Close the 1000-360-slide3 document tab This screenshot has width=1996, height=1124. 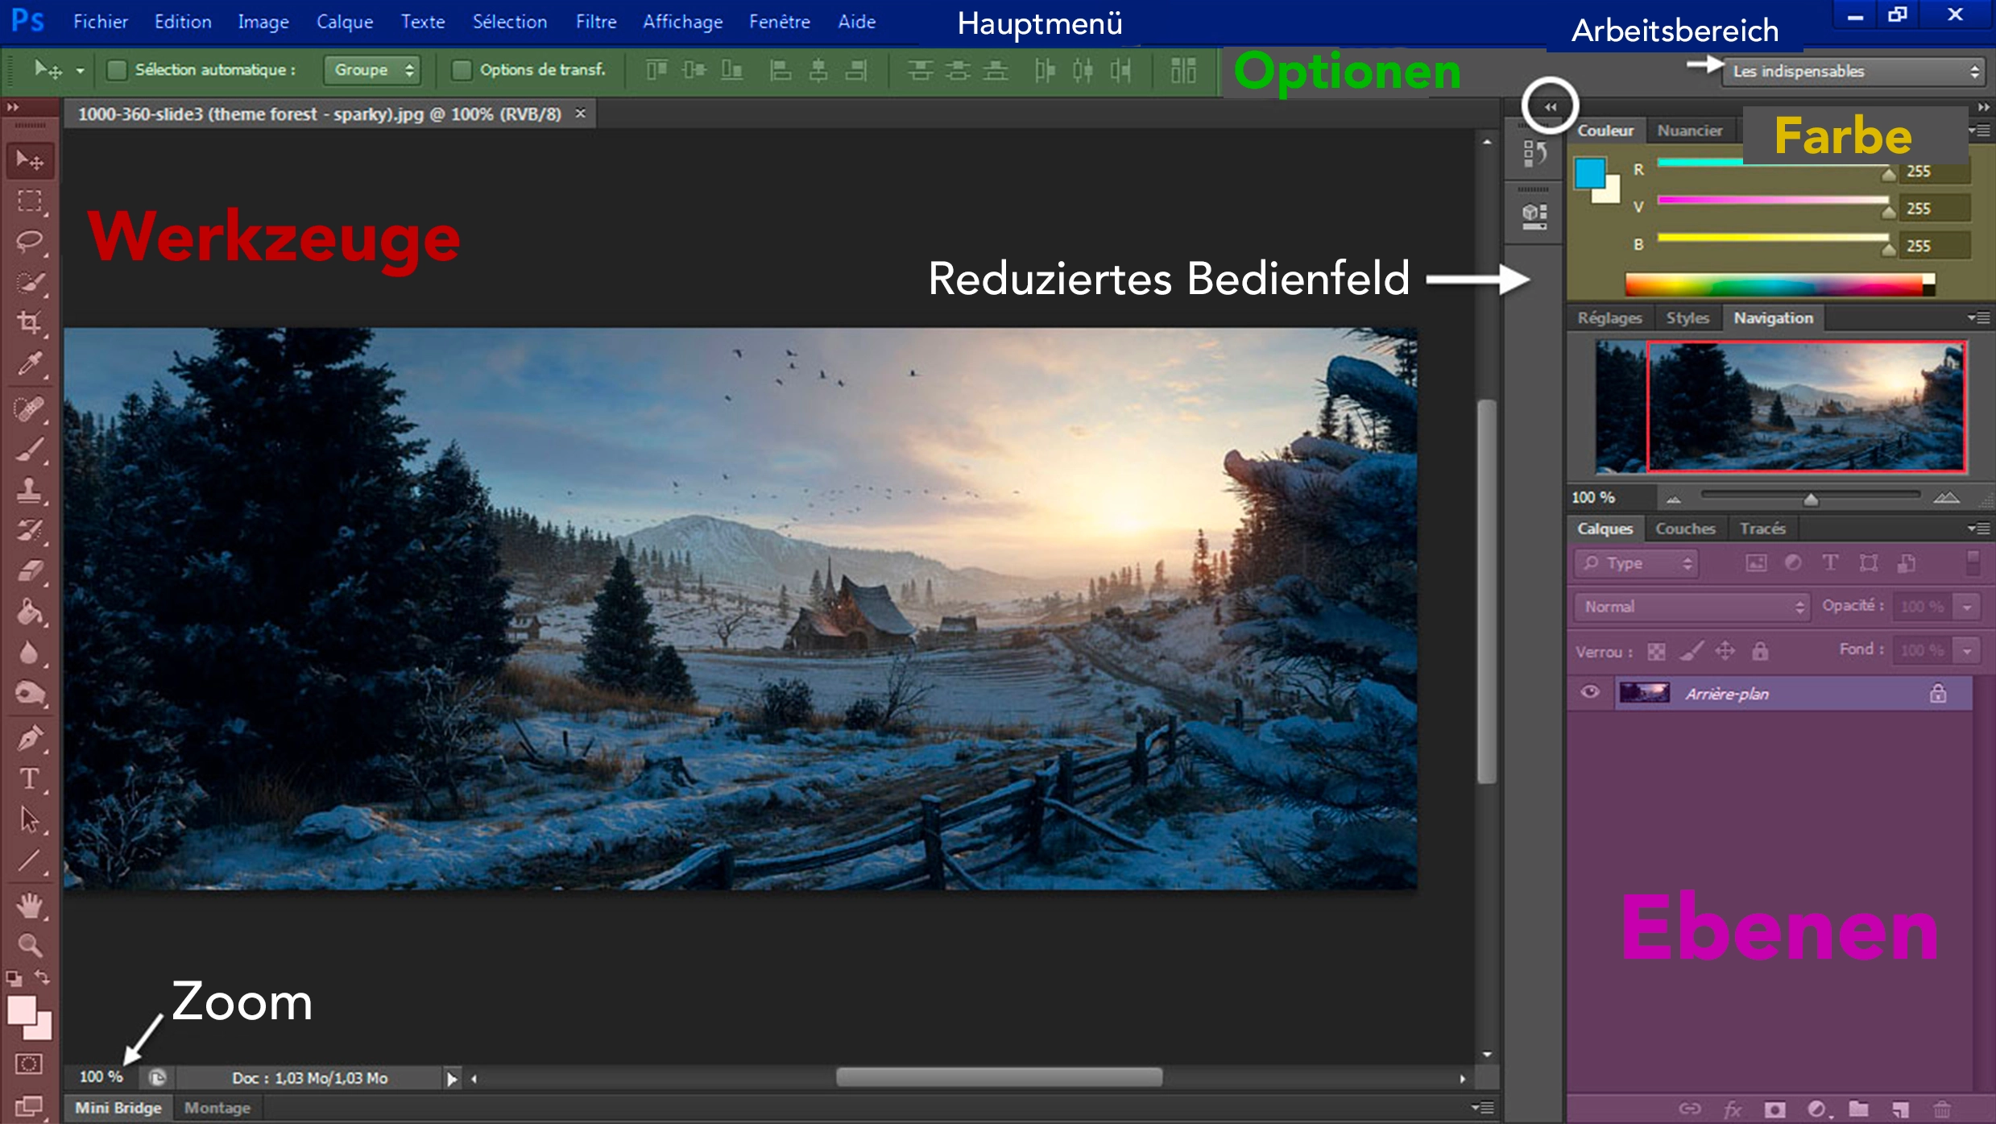(580, 114)
